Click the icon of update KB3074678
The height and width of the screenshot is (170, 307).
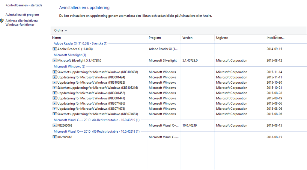(55, 109)
